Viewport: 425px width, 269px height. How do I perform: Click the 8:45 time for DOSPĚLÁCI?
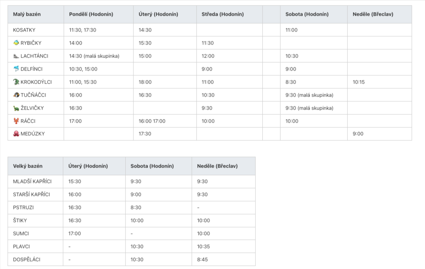202,260
